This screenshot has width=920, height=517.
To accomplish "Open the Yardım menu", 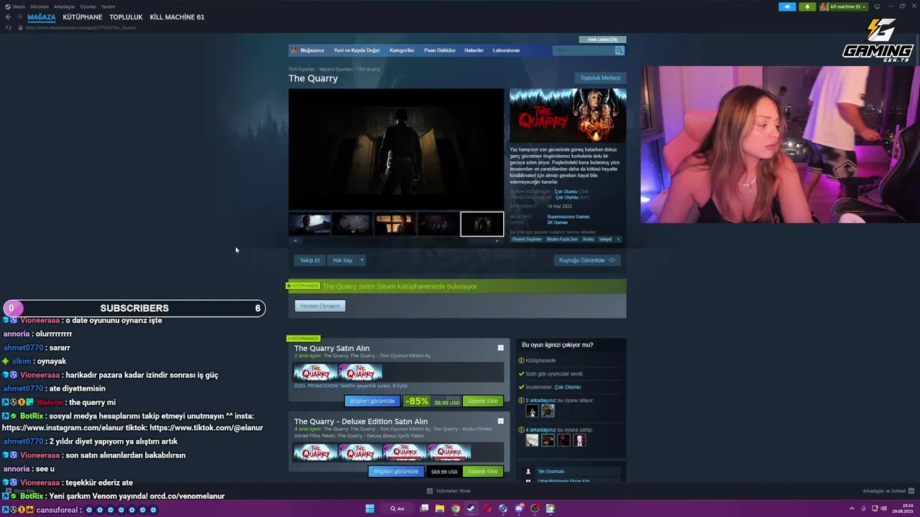I will pos(108,6).
